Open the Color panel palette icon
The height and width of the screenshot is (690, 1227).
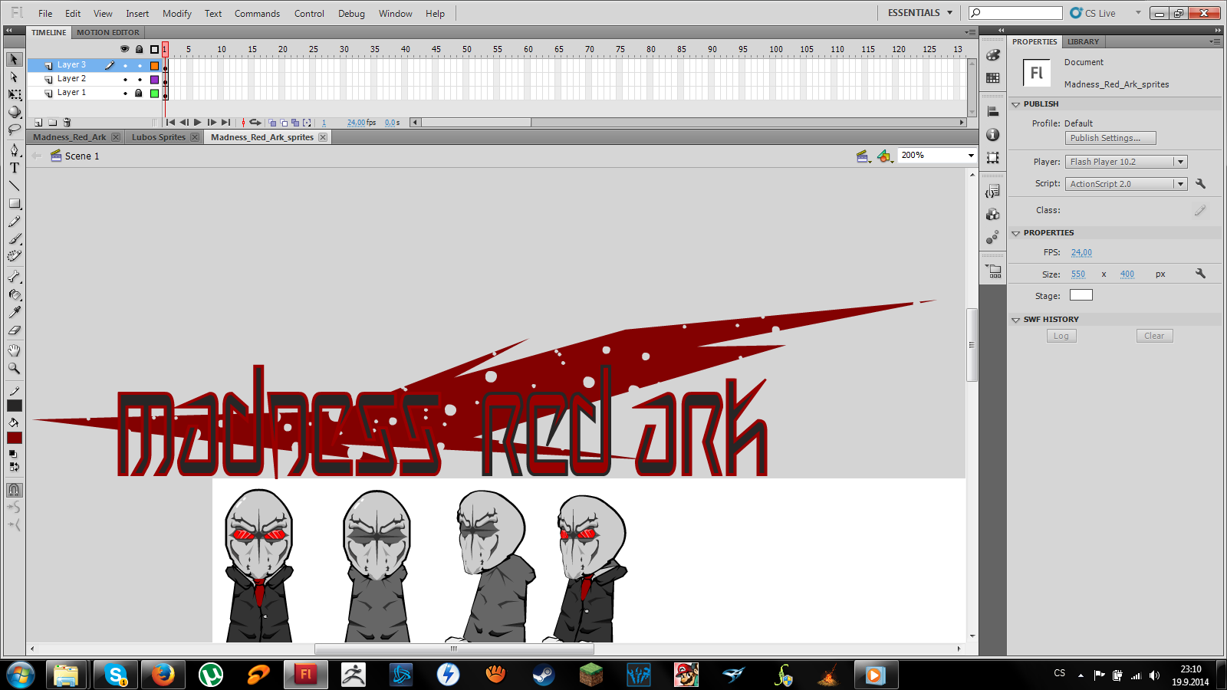coord(993,55)
